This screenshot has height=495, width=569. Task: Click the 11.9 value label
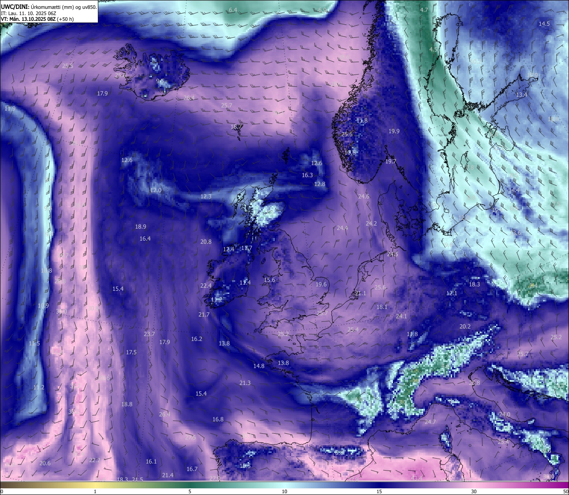coord(10,108)
